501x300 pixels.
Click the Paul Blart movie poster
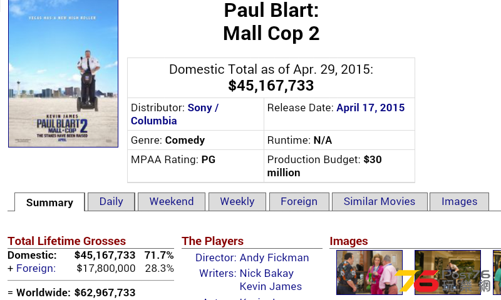63,73
